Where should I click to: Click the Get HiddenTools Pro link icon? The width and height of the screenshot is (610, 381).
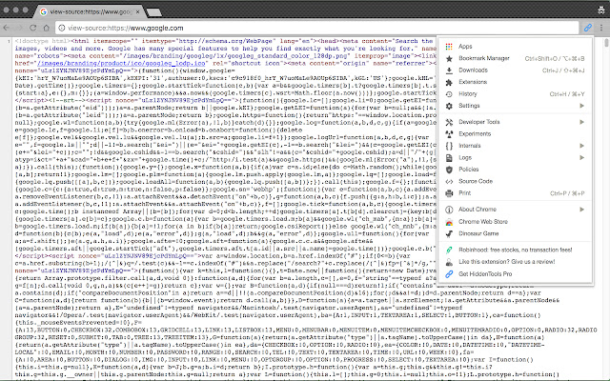449,274
